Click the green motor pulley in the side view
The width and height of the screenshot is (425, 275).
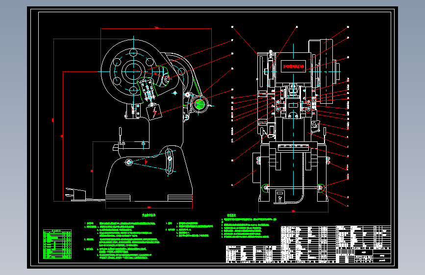tap(200, 104)
